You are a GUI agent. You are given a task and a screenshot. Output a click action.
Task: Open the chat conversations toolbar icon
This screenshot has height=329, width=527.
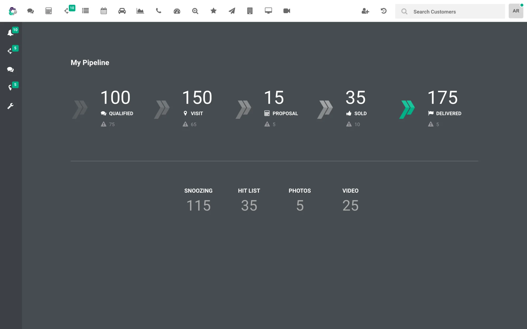(x=31, y=11)
